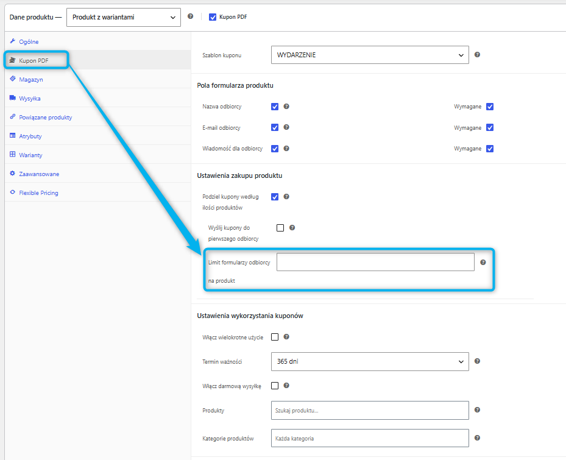The image size is (566, 460).
Task: Open Szablon kuponu WYDARZENIE dropdown
Action: tap(370, 55)
